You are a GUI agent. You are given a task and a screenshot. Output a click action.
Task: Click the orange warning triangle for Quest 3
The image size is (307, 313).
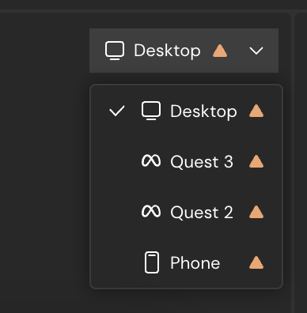256,161
